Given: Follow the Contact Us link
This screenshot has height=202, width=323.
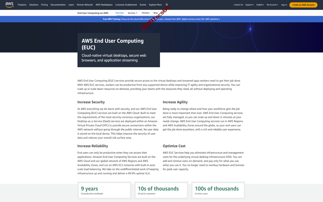Looking at the screenshot, I should point(238,5).
